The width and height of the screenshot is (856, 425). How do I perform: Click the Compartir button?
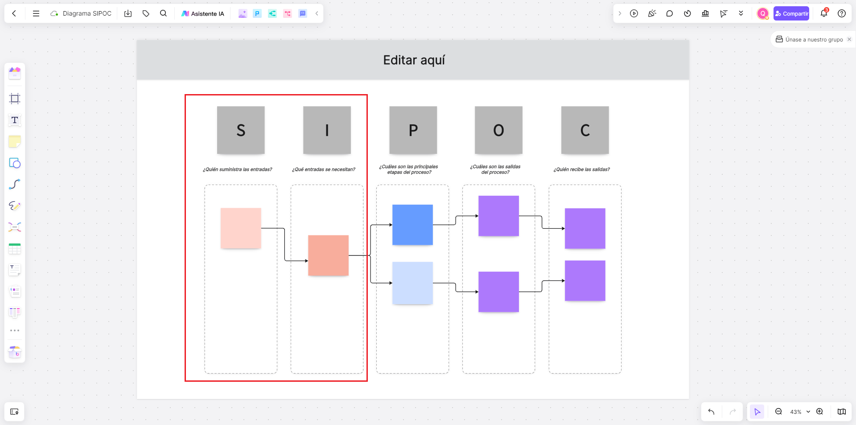tap(791, 13)
